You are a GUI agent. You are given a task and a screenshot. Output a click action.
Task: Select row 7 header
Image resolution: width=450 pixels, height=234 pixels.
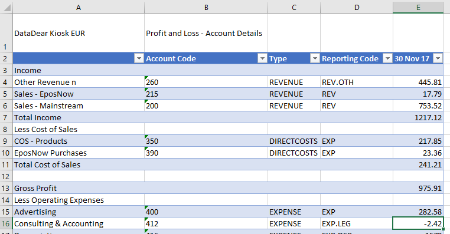tap(6, 117)
